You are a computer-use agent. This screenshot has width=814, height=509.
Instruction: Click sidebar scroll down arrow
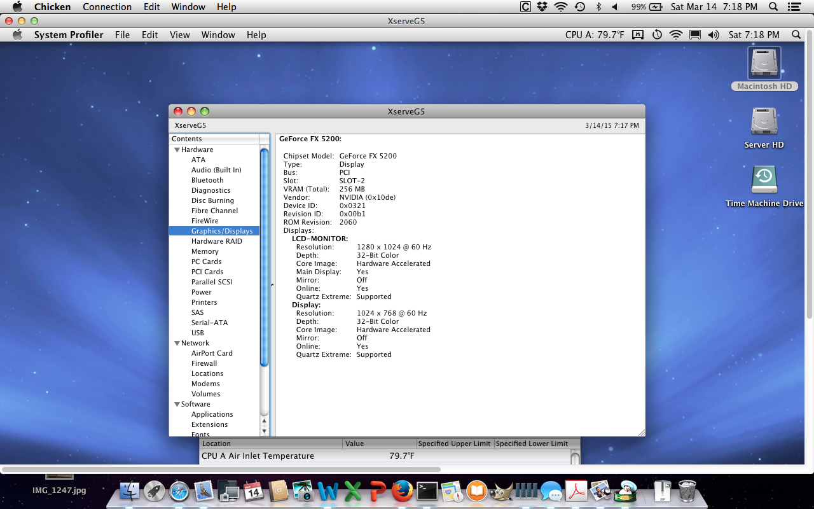pyautogui.click(x=265, y=431)
